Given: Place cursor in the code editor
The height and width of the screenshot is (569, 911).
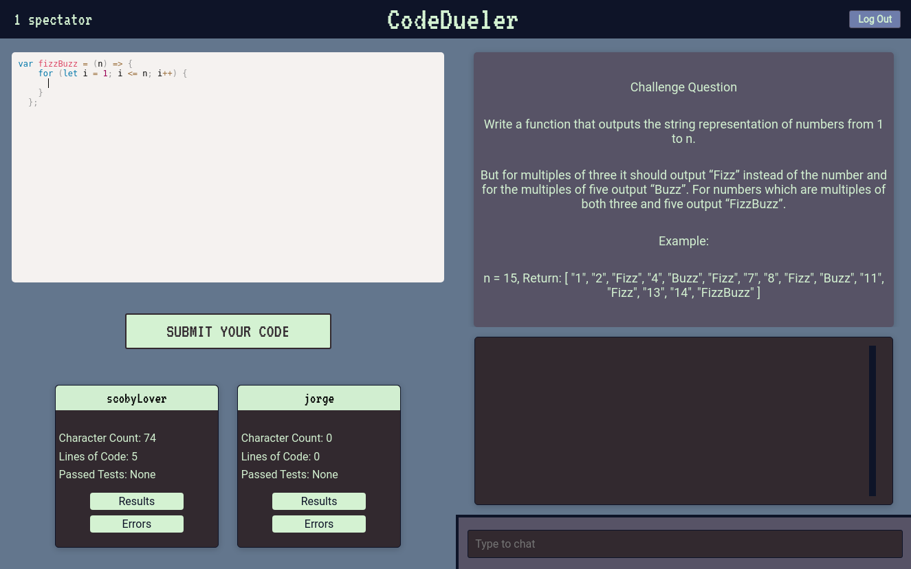Looking at the screenshot, I should click(x=227, y=167).
